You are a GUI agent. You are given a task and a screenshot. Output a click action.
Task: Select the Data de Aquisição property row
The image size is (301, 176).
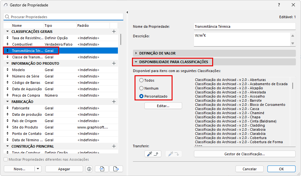[61, 89]
